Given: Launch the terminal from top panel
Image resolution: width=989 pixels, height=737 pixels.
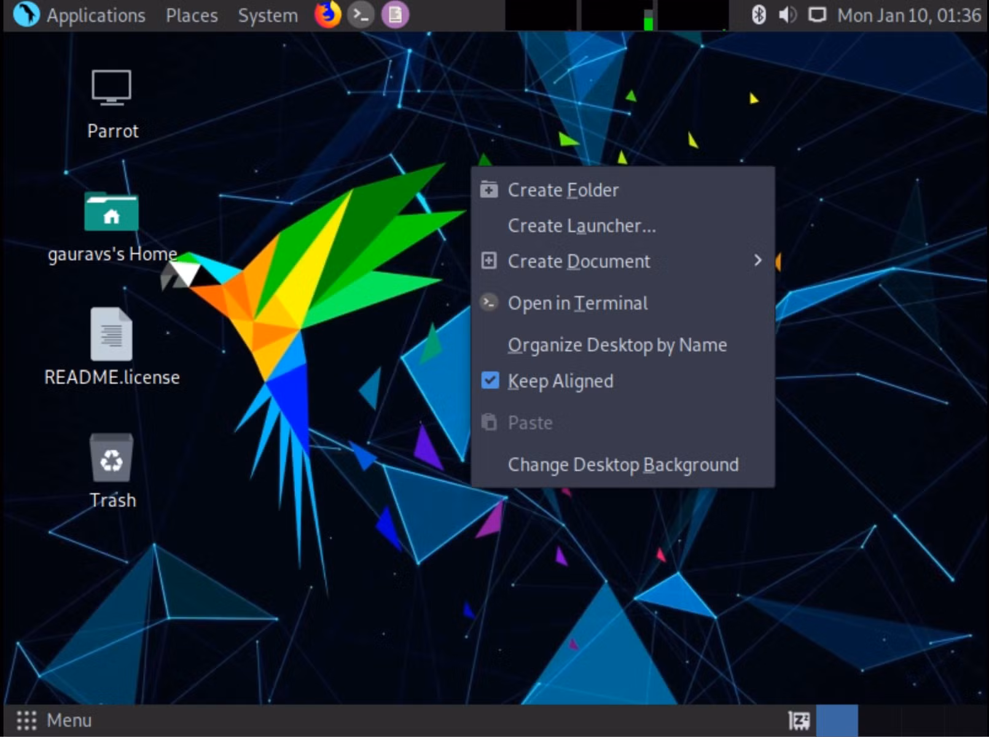Looking at the screenshot, I should (x=361, y=15).
